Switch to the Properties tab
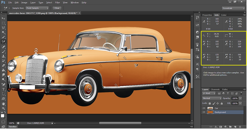Screen dimensions: 247x129 pos(207,15)
